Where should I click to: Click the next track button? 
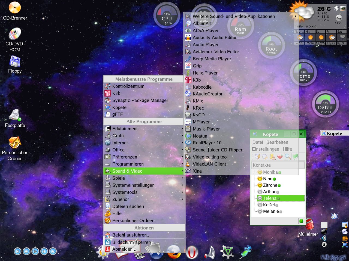(53, 251)
